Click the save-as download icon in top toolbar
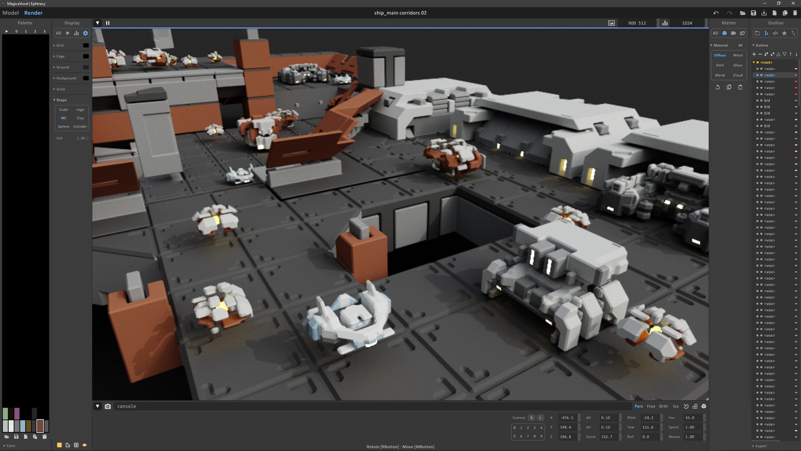This screenshot has width=801, height=451. [764, 13]
